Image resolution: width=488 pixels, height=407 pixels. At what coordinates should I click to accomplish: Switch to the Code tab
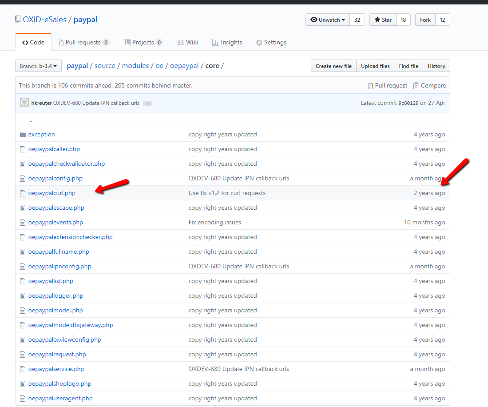33,42
